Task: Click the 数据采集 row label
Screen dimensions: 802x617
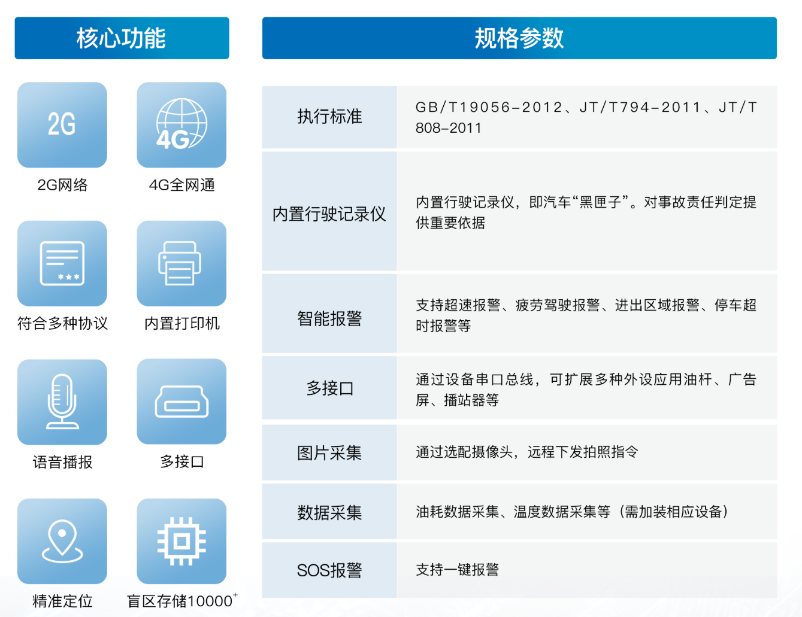Action: [329, 512]
